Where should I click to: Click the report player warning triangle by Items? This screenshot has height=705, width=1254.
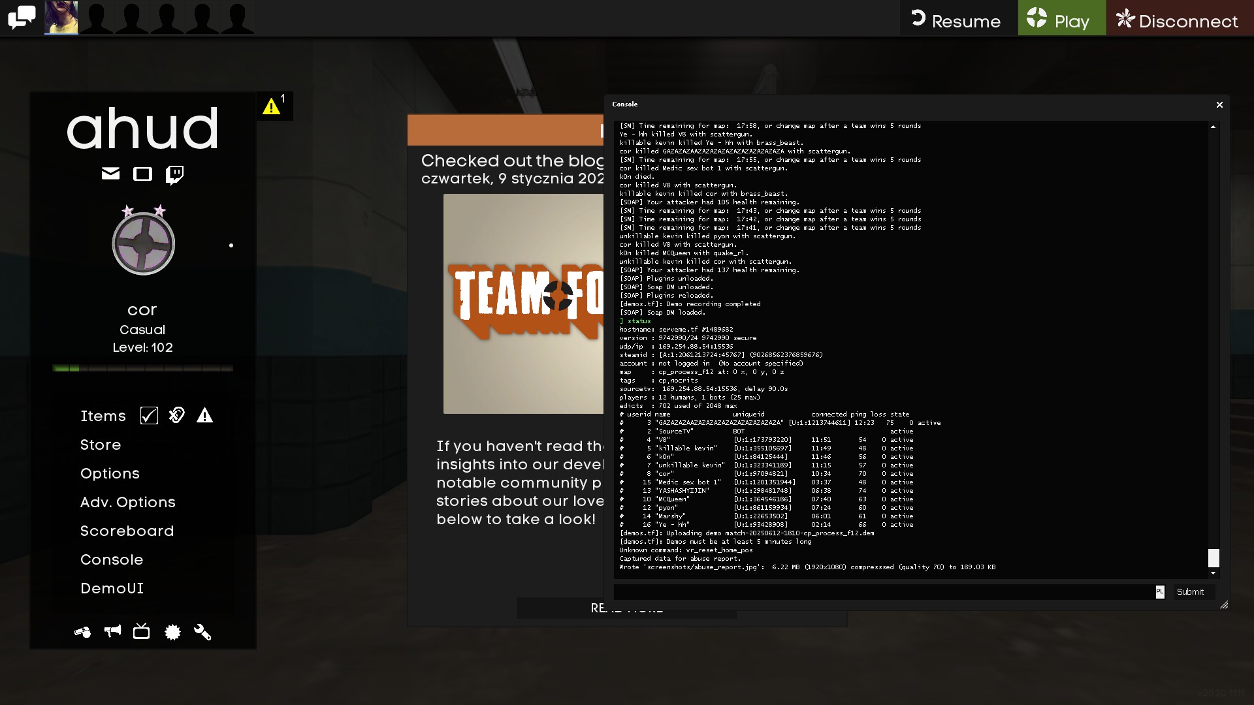(204, 415)
